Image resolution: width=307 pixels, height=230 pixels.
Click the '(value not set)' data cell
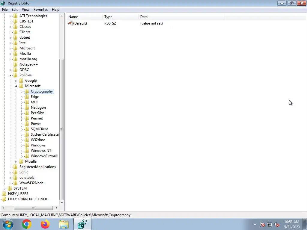[x=151, y=23]
